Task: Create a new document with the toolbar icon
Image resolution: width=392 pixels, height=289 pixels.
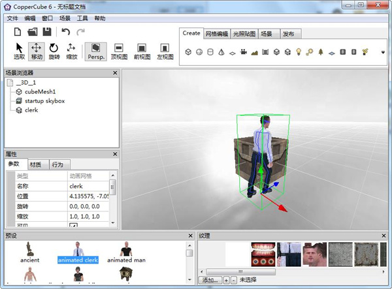Action: click(18, 31)
